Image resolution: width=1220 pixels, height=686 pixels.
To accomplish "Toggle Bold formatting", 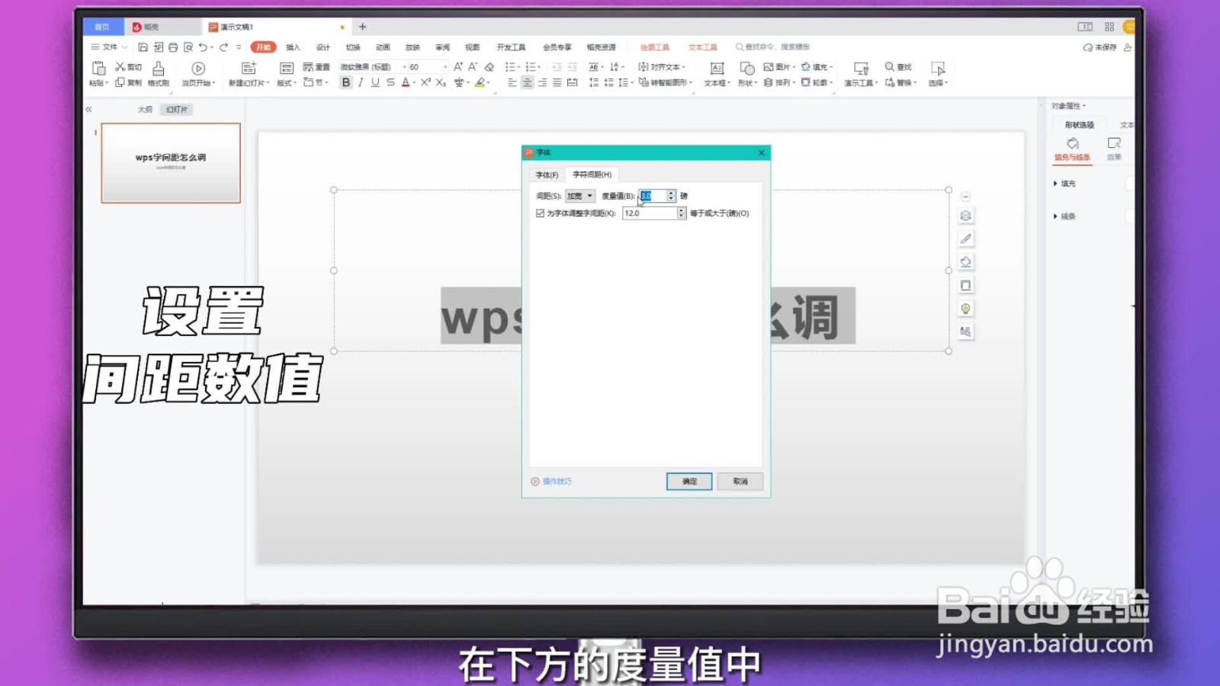I will pyautogui.click(x=345, y=82).
